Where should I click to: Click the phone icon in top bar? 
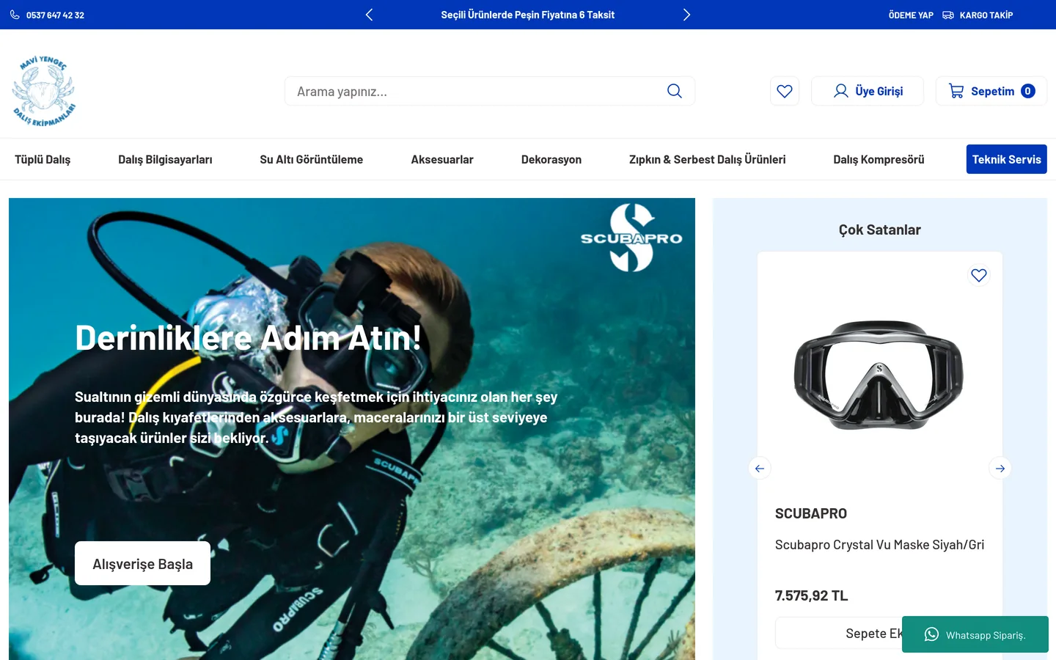15,15
